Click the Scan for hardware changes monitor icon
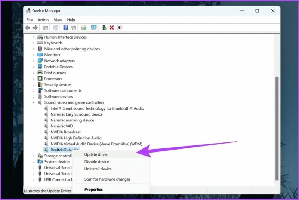This screenshot has width=299, height=200. coord(94,28)
